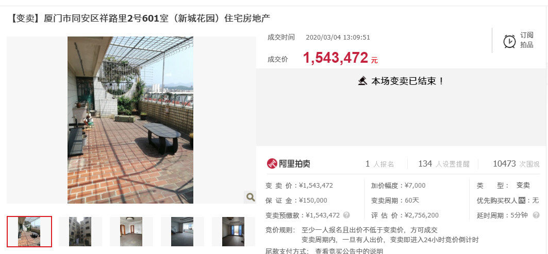
Task: Select the fourth empty room thumbnail
Action: point(182,232)
